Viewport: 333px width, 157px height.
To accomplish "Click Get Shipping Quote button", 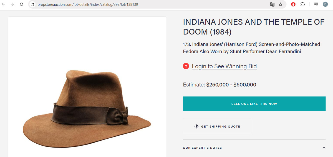I will pyautogui.click(x=217, y=126).
